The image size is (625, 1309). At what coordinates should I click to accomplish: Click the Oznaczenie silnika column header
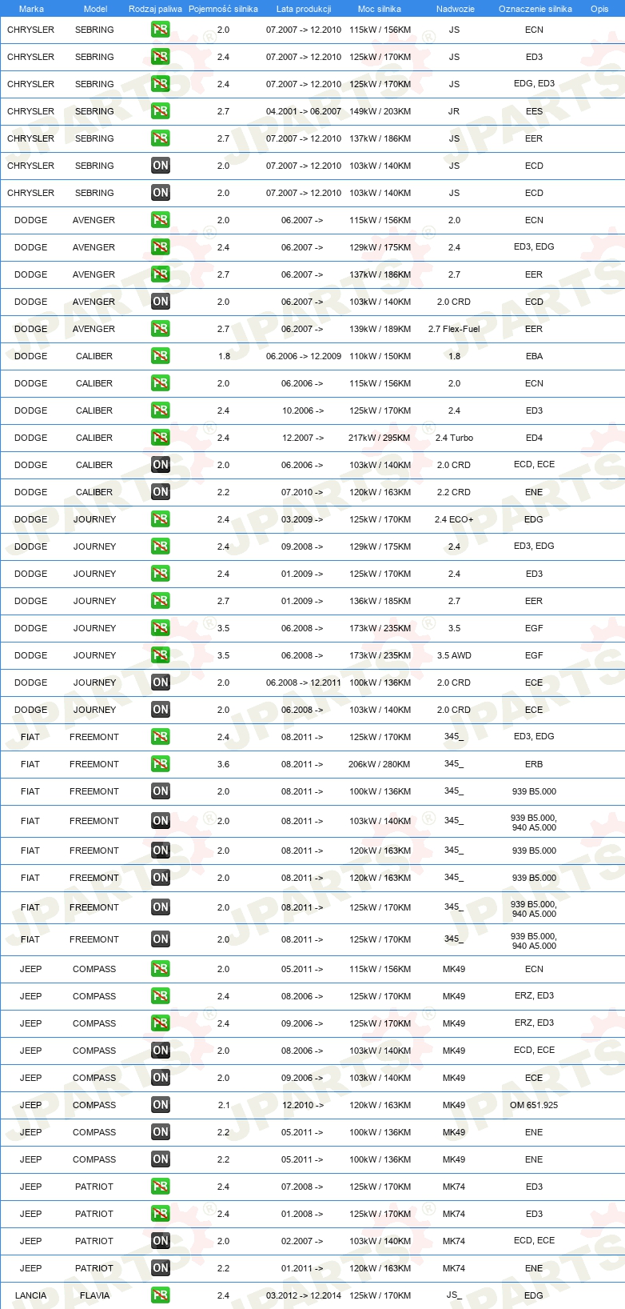[x=535, y=9]
